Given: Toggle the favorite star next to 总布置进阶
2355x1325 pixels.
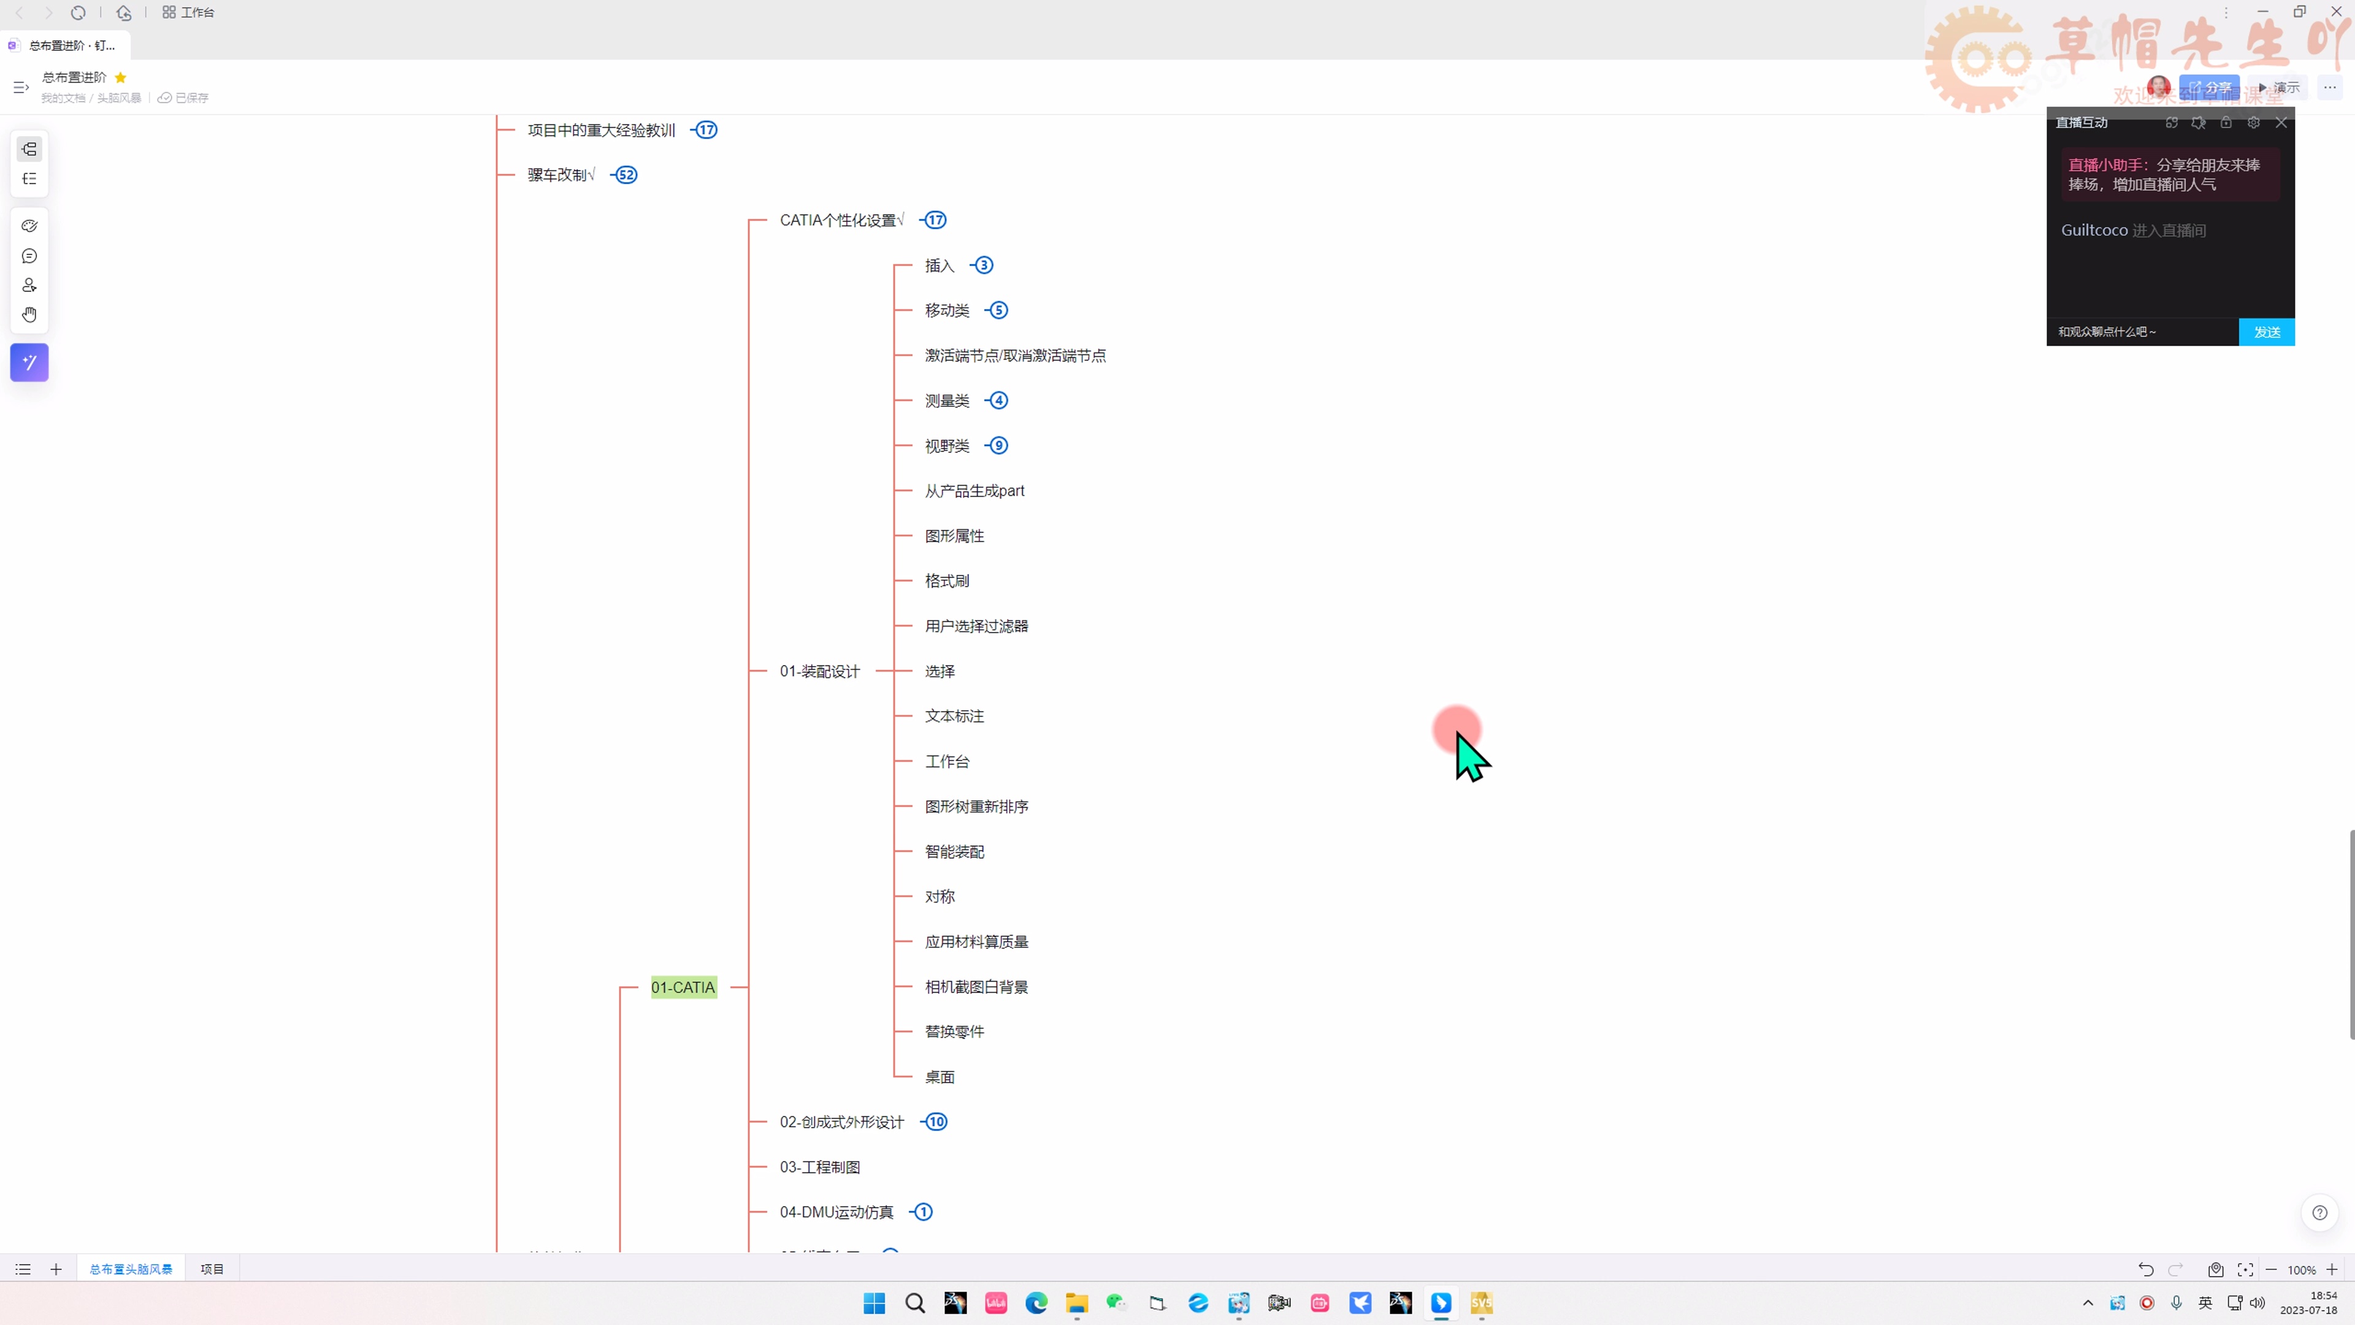Looking at the screenshot, I should click(x=121, y=78).
